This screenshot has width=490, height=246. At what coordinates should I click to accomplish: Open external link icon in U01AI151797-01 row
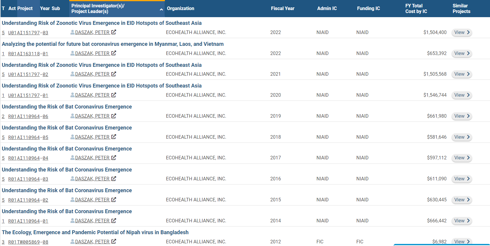point(114,95)
